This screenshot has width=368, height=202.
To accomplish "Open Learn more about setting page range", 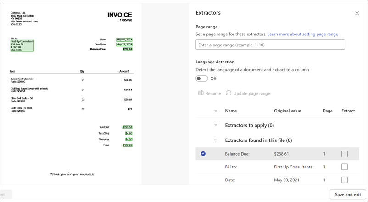I will pos(303,34).
